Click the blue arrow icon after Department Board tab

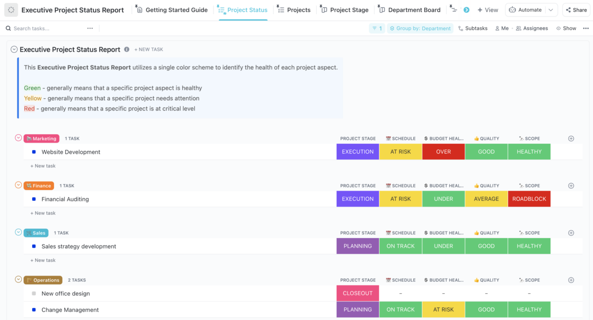(466, 10)
